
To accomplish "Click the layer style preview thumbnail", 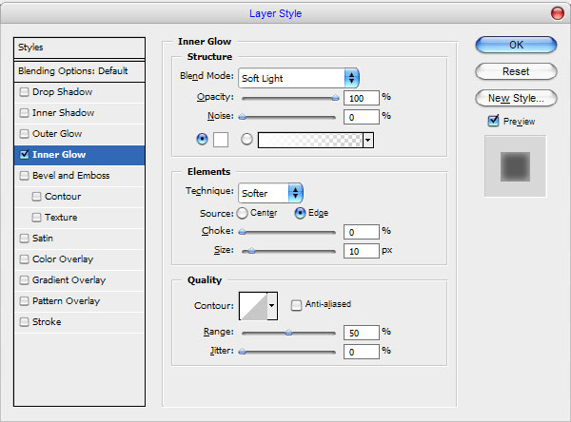I will [515, 166].
